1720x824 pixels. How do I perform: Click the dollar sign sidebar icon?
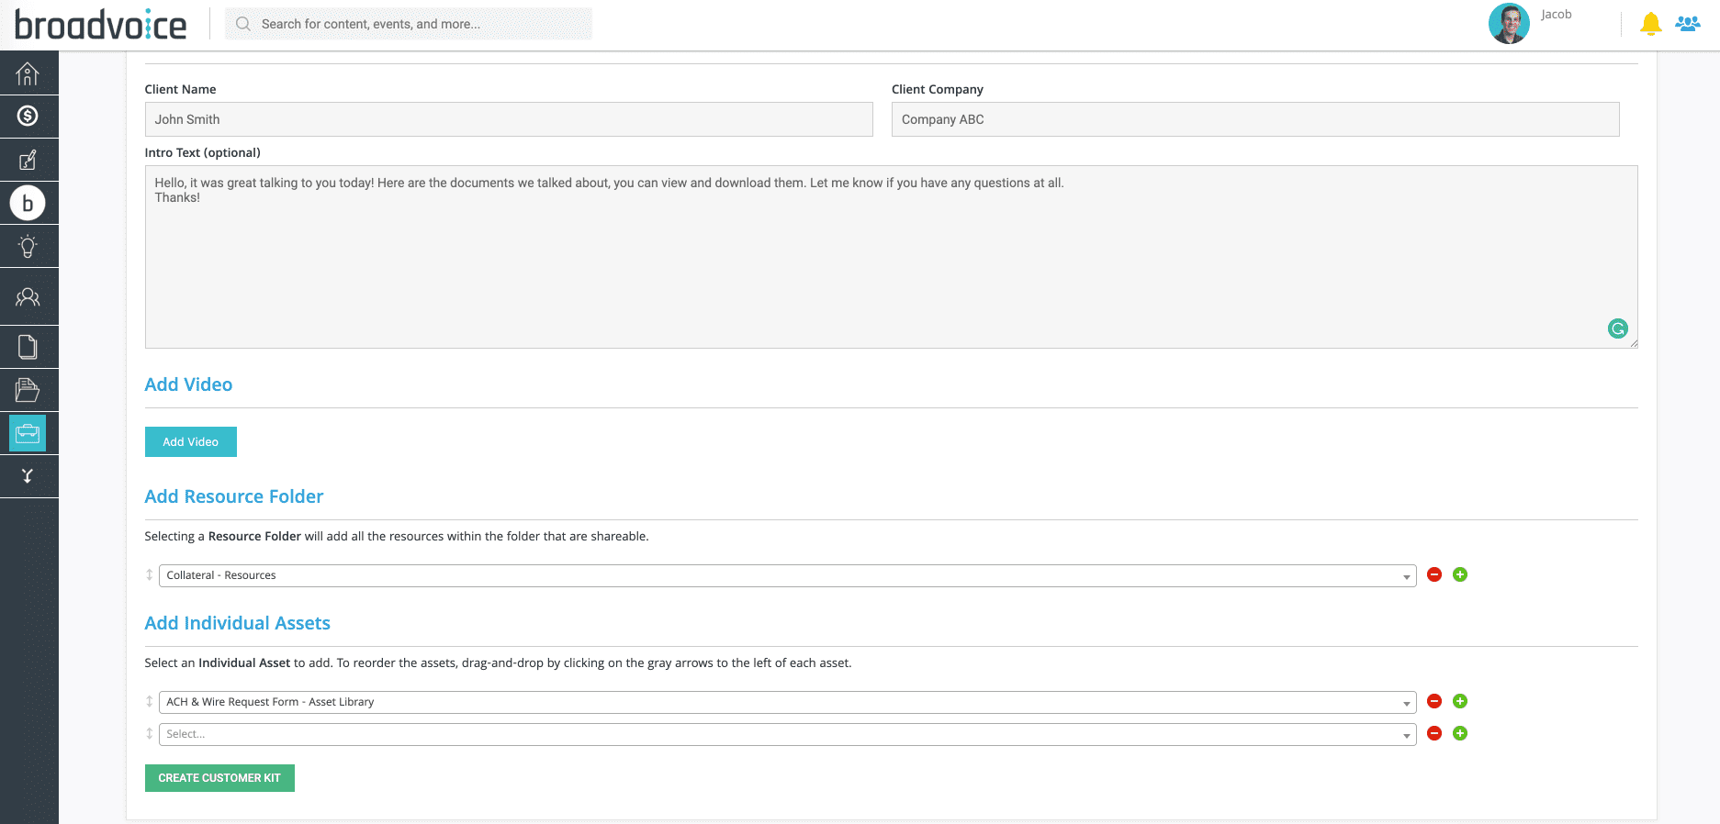(x=28, y=116)
